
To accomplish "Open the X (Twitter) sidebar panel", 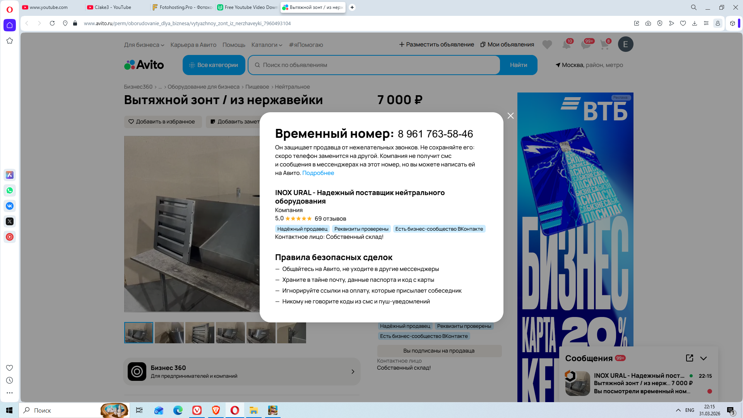I will tap(10, 221).
